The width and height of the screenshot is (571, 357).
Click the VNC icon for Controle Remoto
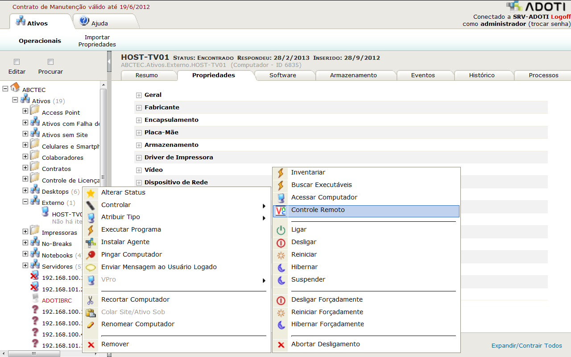point(281,211)
